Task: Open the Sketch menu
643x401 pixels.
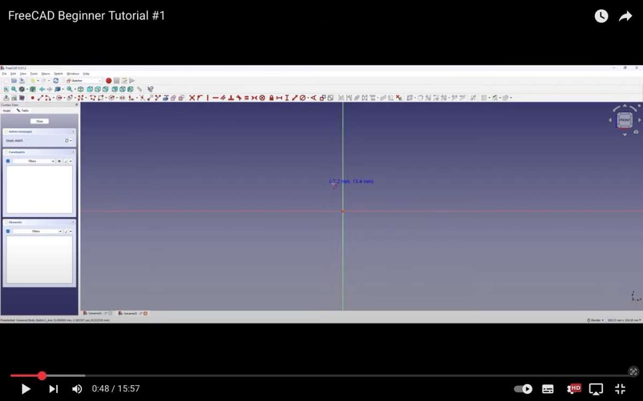Action: click(58, 74)
